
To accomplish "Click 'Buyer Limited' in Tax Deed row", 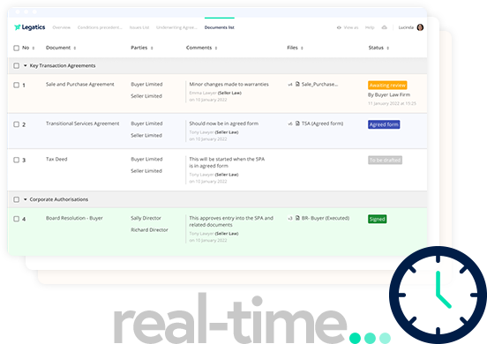I will 146,159.
